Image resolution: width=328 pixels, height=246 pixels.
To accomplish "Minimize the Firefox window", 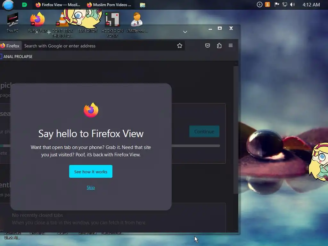I will click(x=210, y=29).
